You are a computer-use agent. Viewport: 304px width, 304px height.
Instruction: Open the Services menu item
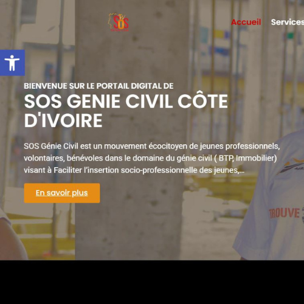tap(288, 22)
